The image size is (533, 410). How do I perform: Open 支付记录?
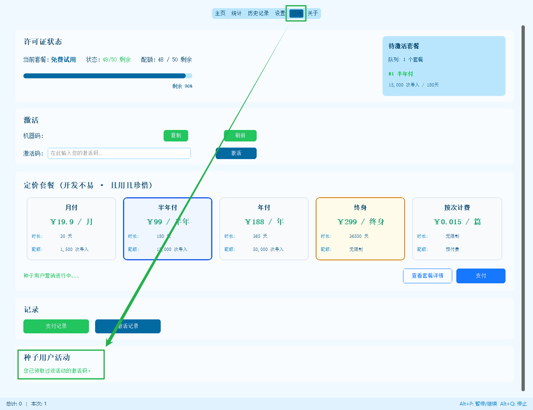(x=56, y=326)
